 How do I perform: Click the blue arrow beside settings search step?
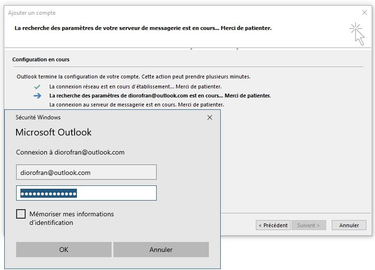37,96
